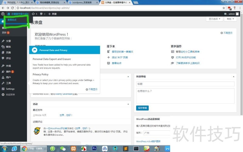The image size is (243, 152).
Task: Click the 新建 plus item in admin bar
Action: [x=52, y=14]
